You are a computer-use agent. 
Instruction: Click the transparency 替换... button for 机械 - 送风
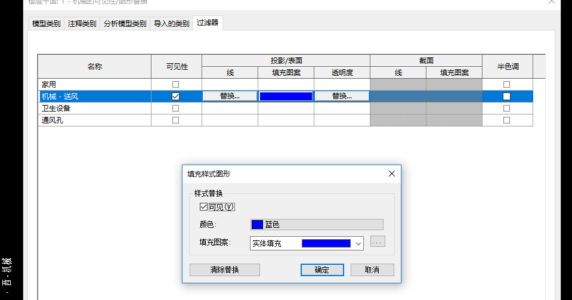[x=342, y=96]
